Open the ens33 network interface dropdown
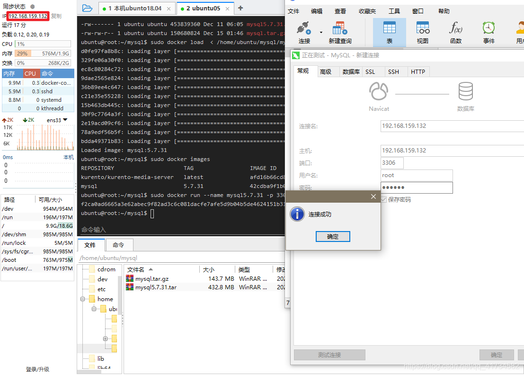Screen dimensions: 524x375 tap(65, 120)
